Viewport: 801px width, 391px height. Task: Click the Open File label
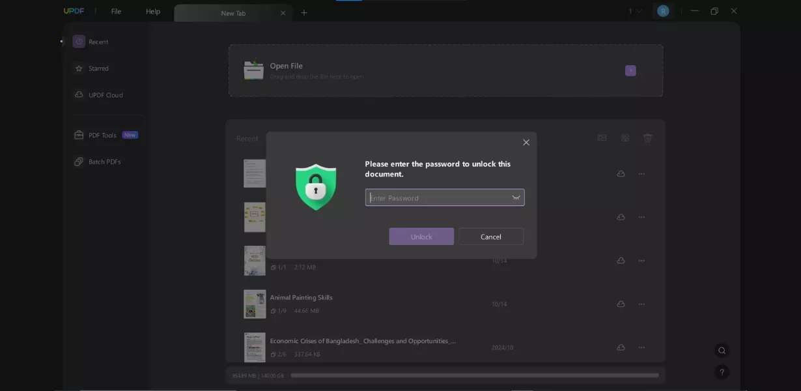287,66
